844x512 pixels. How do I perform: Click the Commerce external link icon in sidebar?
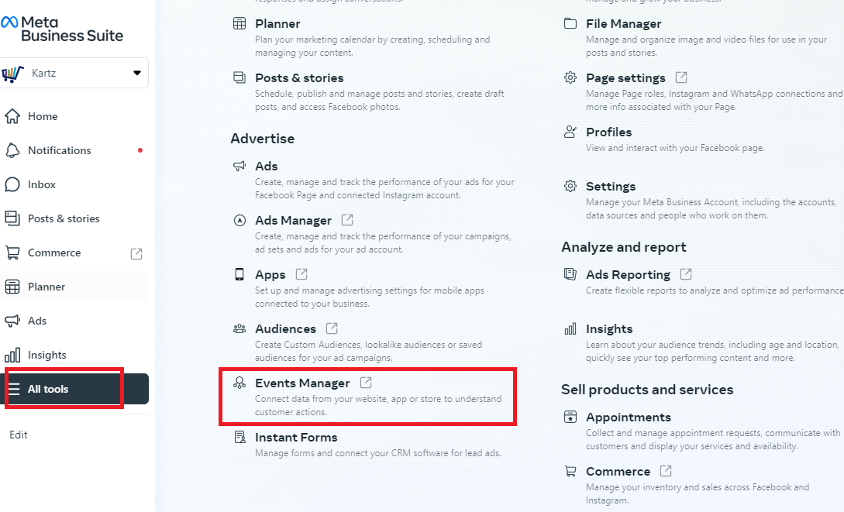click(136, 254)
